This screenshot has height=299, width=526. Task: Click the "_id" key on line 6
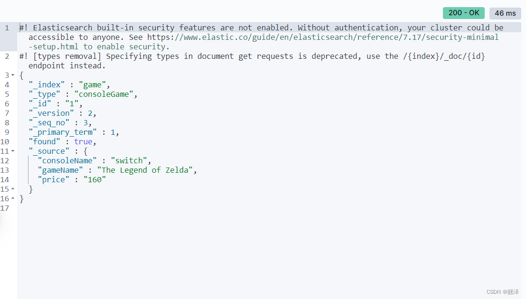point(40,103)
